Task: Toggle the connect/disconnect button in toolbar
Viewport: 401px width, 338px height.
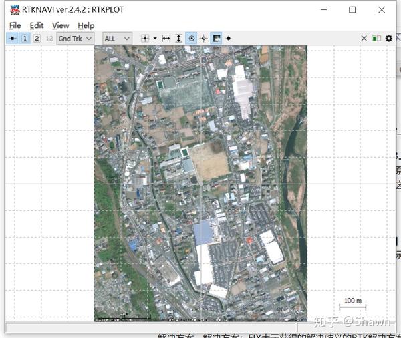Action: tap(13, 39)
